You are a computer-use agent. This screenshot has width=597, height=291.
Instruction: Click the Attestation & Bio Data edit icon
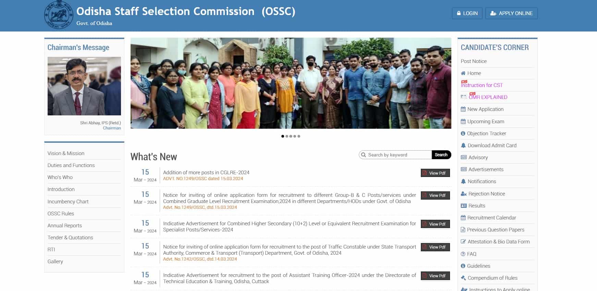tap(463, 242)
